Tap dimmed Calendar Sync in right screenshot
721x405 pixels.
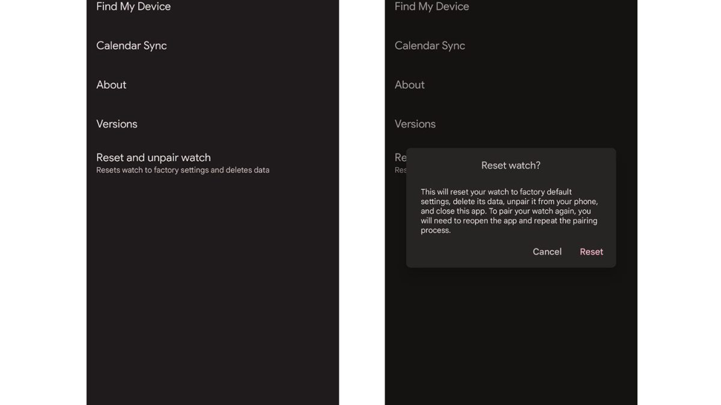tap(430, 46)
